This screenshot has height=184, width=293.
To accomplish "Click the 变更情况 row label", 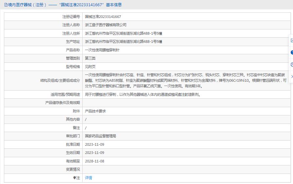I will pyautogui.click(x=73, y=169).
